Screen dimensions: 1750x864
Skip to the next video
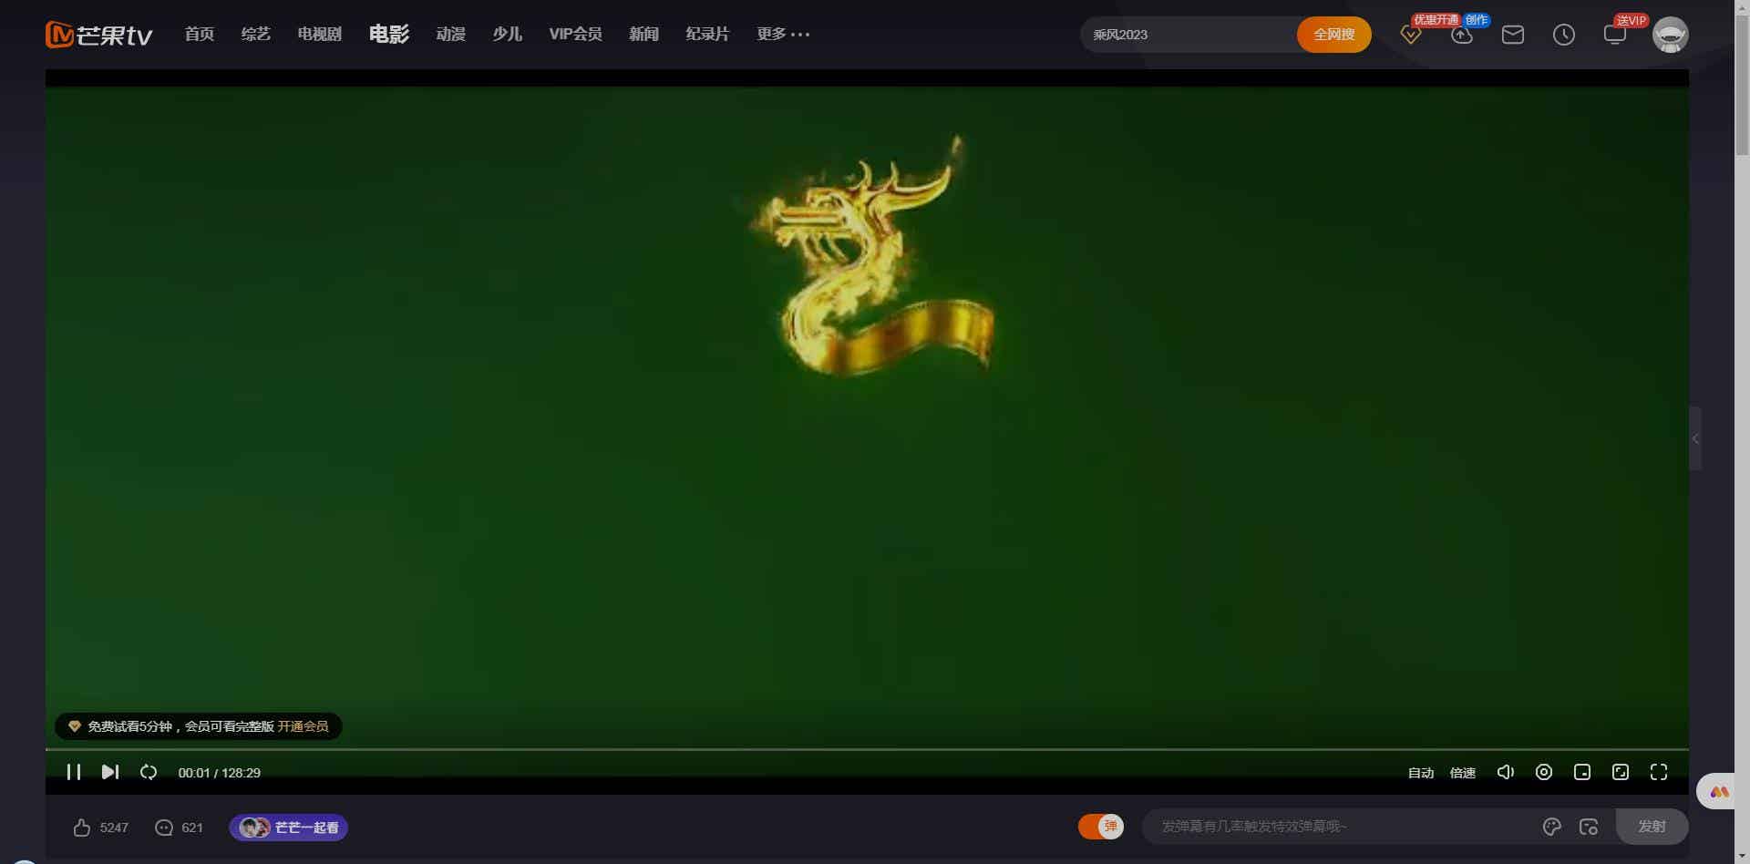click(110, 772)
